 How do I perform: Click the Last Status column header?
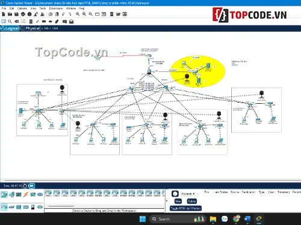pos(220,192)
